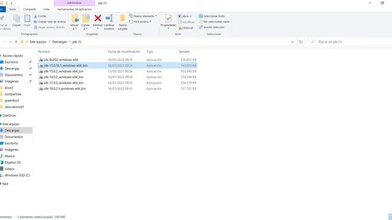Click the Administrar contextual tab
Screen dimensions: 392x220
(74, 3)
